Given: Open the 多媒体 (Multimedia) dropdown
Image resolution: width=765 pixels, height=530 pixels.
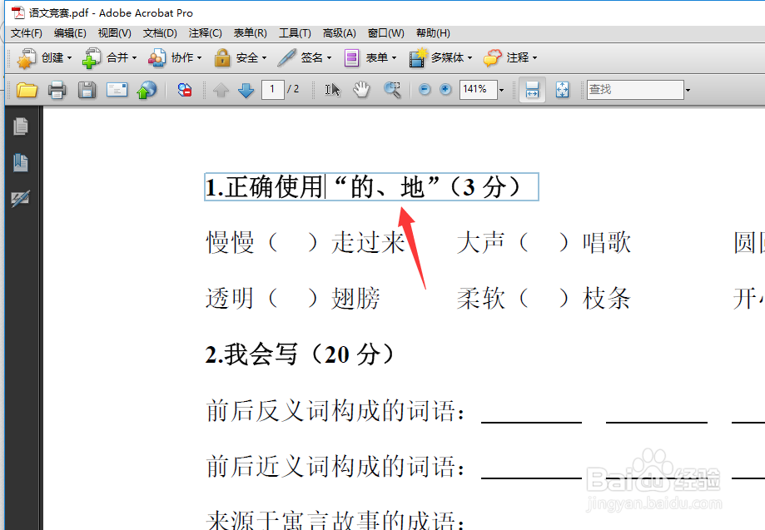Looking at the screenshot, I should click(440, 57).
